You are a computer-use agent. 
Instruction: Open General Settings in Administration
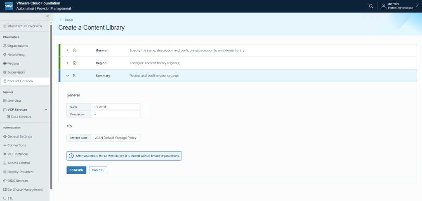click(19, 136)
